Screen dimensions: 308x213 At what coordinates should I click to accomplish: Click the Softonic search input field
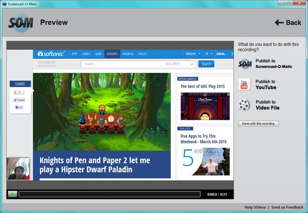pyautogui.click(x=122, y=64)
